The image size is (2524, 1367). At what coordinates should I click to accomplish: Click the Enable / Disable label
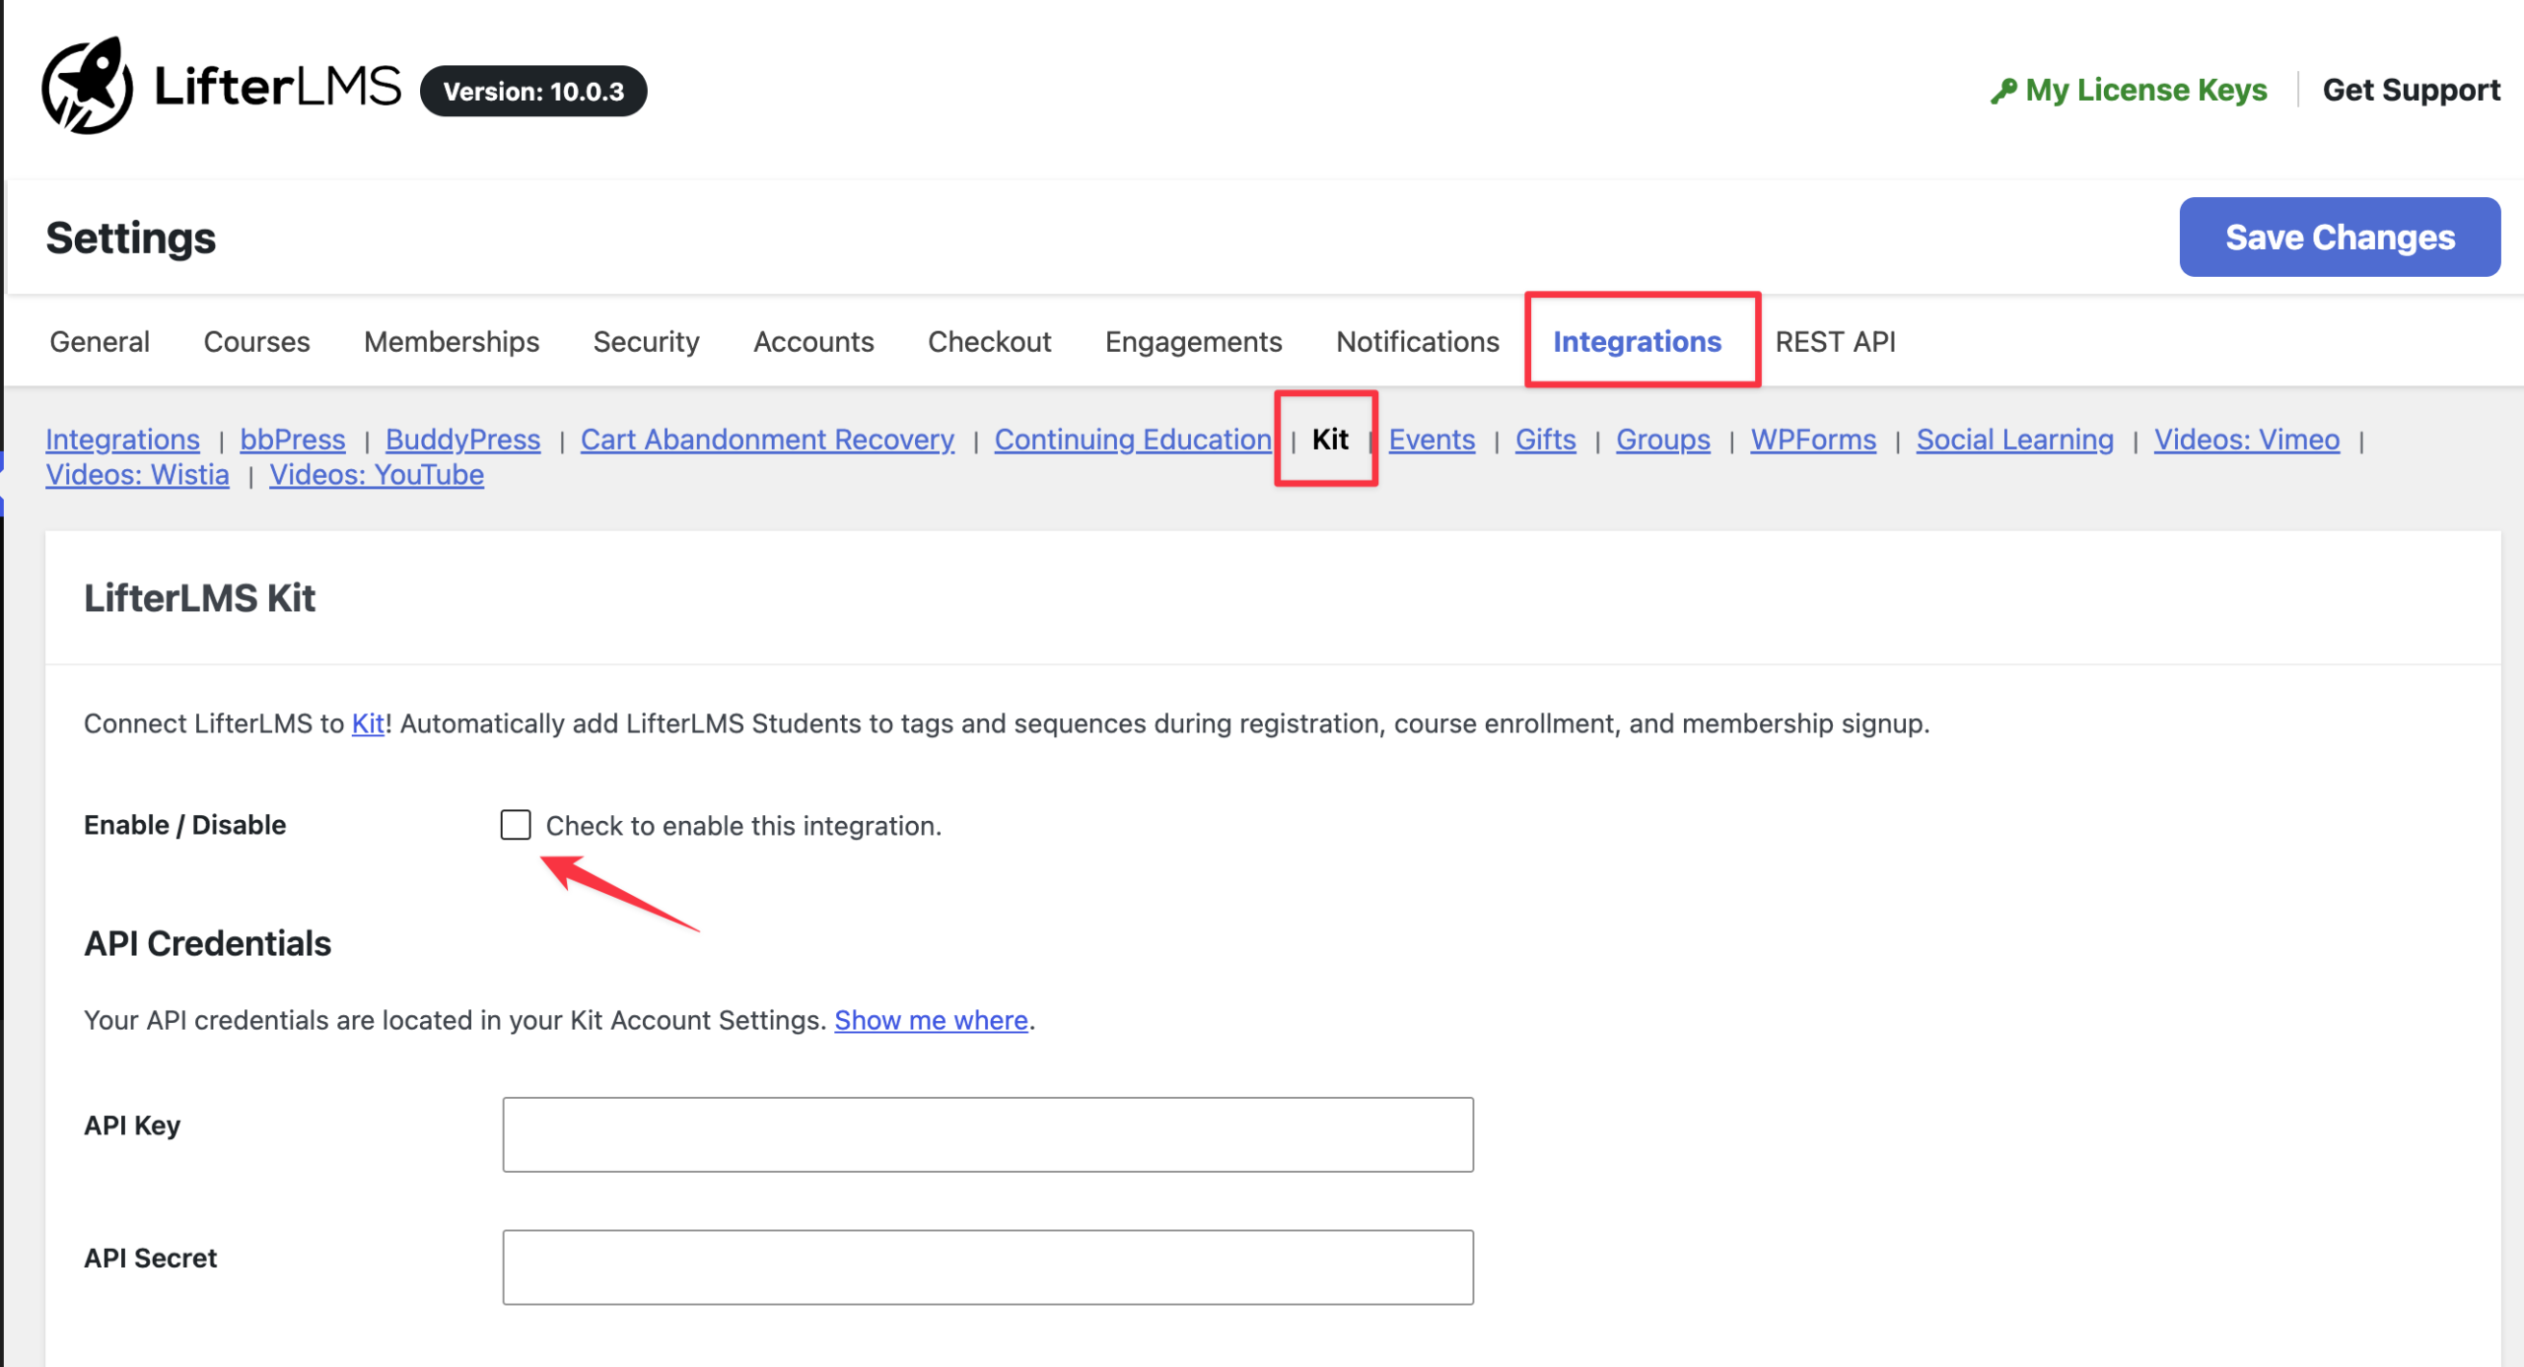184,824
